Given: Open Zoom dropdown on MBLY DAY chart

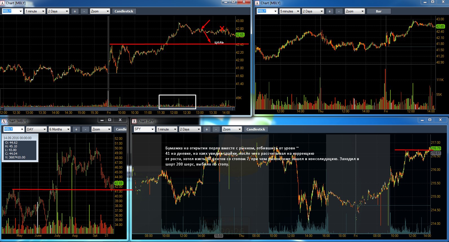Looking at the screenshot, I should pos(101,129).
